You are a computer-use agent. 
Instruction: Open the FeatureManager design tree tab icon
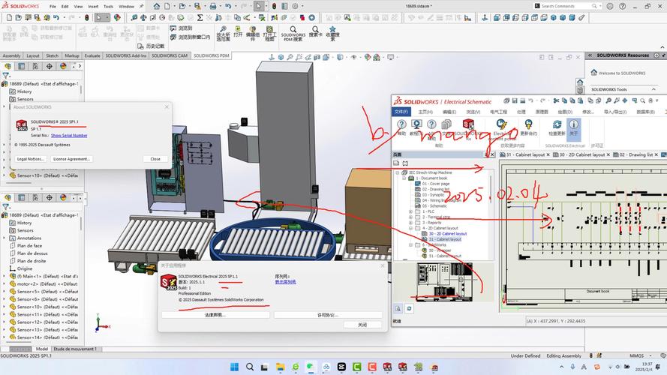(x=8, y=66)
